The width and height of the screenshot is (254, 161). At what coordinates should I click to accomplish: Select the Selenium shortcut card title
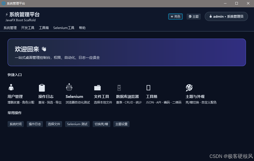click(x=74, y=97)
